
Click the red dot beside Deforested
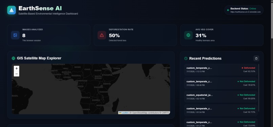[242, 68]
